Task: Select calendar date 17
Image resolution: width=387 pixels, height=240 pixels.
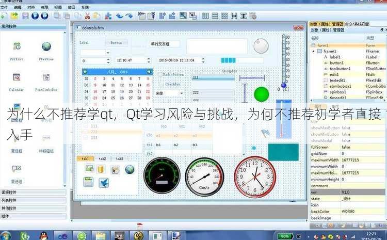Action: tap(104, 91)
